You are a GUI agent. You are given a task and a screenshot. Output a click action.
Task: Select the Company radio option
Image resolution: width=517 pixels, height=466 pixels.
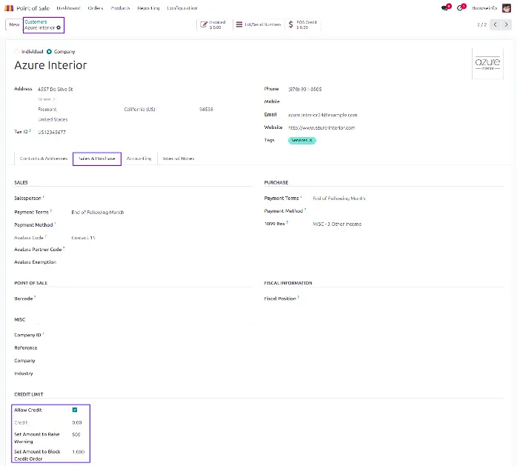tap(50, 52)
